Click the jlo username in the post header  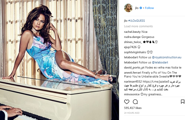tap(137, 8)
